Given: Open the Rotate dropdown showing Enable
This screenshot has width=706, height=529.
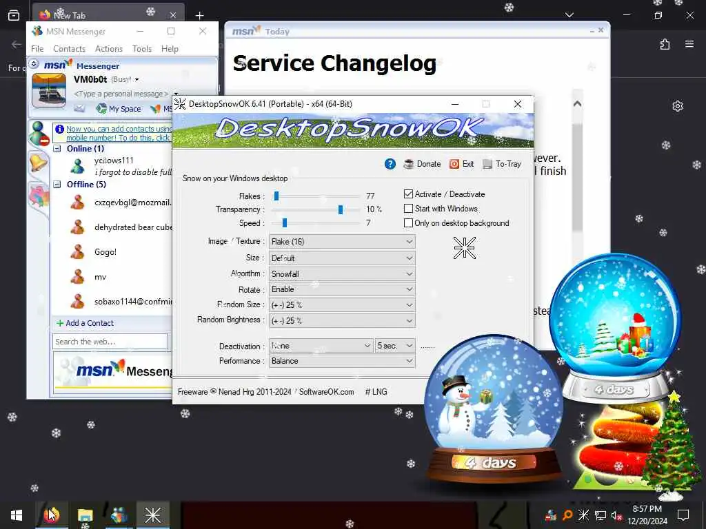Looking at the screenshot, I should tap(342, 289).
